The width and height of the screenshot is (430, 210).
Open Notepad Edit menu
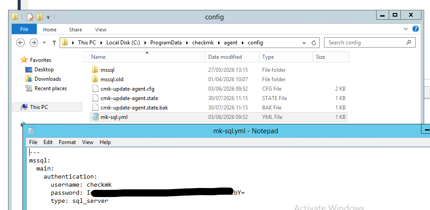coord(48,142)
